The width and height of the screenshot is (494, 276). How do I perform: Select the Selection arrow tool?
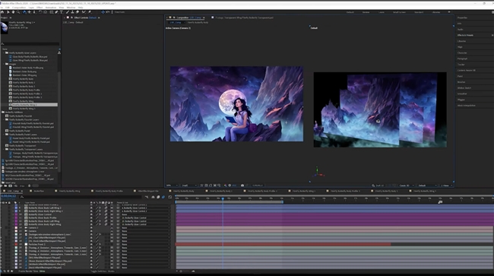click(x=8, y=12)
